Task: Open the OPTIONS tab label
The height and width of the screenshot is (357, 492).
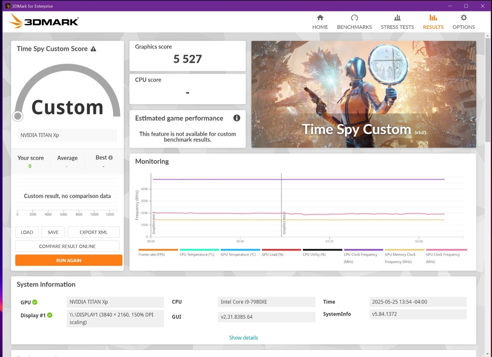Action: tap(463, 27)
